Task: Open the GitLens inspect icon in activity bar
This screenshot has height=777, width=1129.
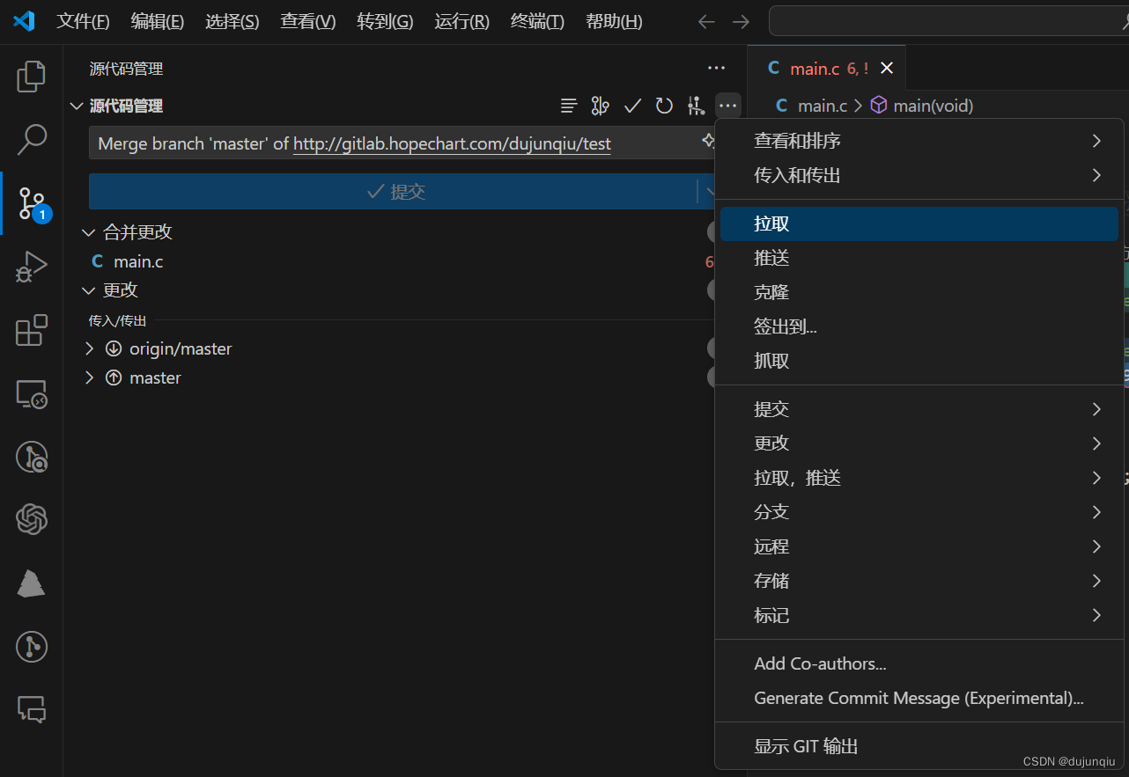Action: 31,457
